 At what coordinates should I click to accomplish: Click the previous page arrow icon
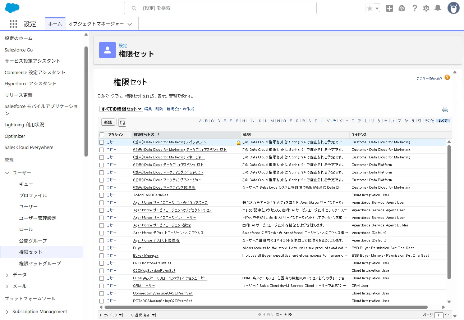265,315
